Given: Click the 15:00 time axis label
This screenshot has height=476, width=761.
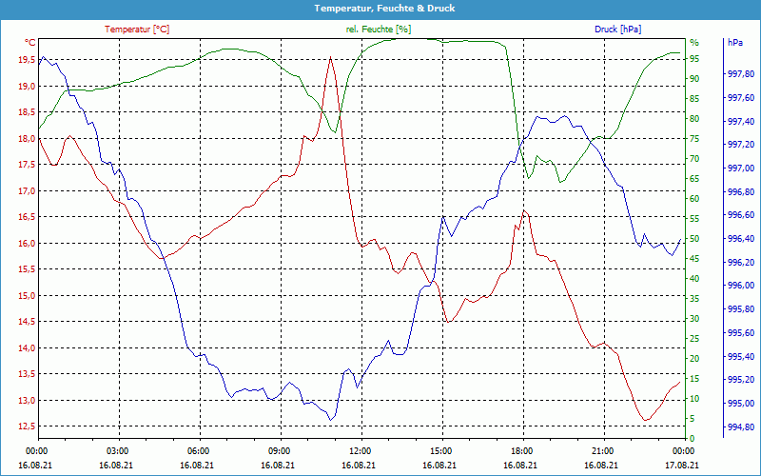Looking at the screenshot, I should [x=440, y=450].
